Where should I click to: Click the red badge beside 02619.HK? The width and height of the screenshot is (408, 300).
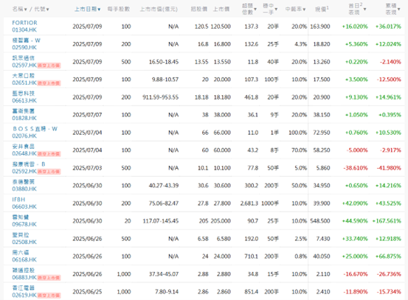(49, 295)
